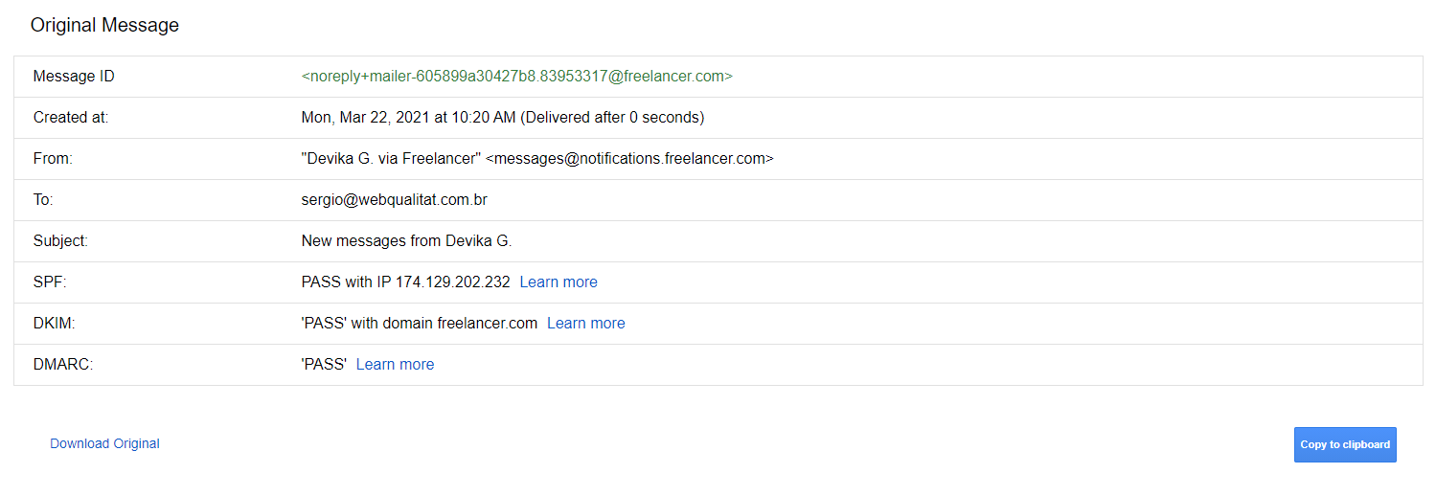The height and width of the screenshot is (496, 1436).
Task: Click the Download Original link
Action: [x=104, y=444]
